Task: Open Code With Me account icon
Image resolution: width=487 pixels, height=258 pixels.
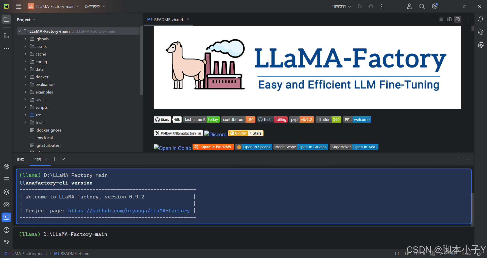Action: (409, 6)
